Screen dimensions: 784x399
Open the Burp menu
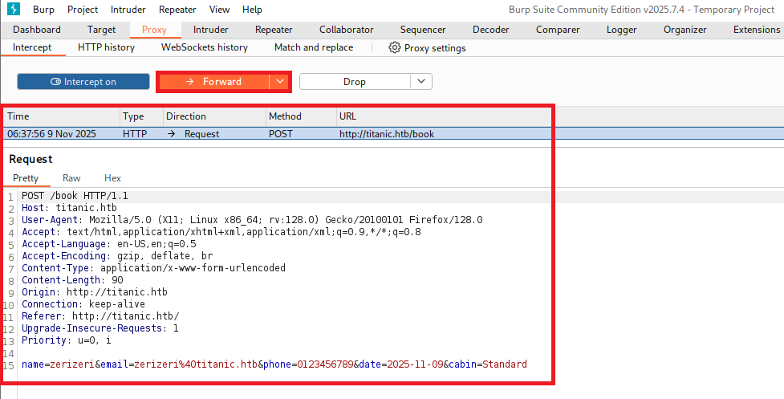[x=44, y=10]
